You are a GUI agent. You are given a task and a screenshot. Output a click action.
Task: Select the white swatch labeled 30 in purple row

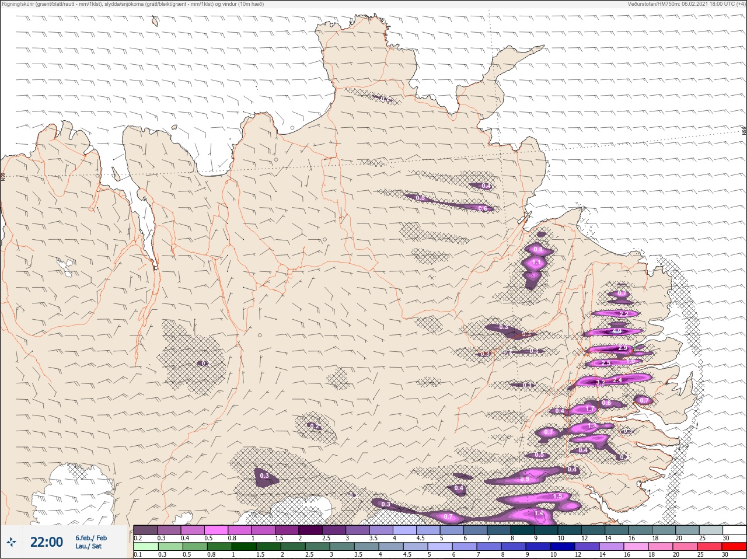pyautogui.click(x=735, y=530)
